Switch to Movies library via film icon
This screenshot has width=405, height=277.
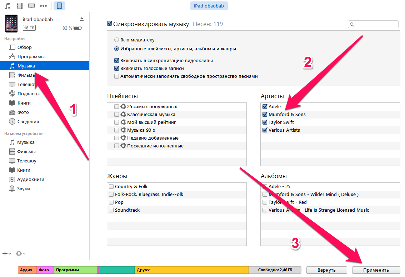(19, 6)
